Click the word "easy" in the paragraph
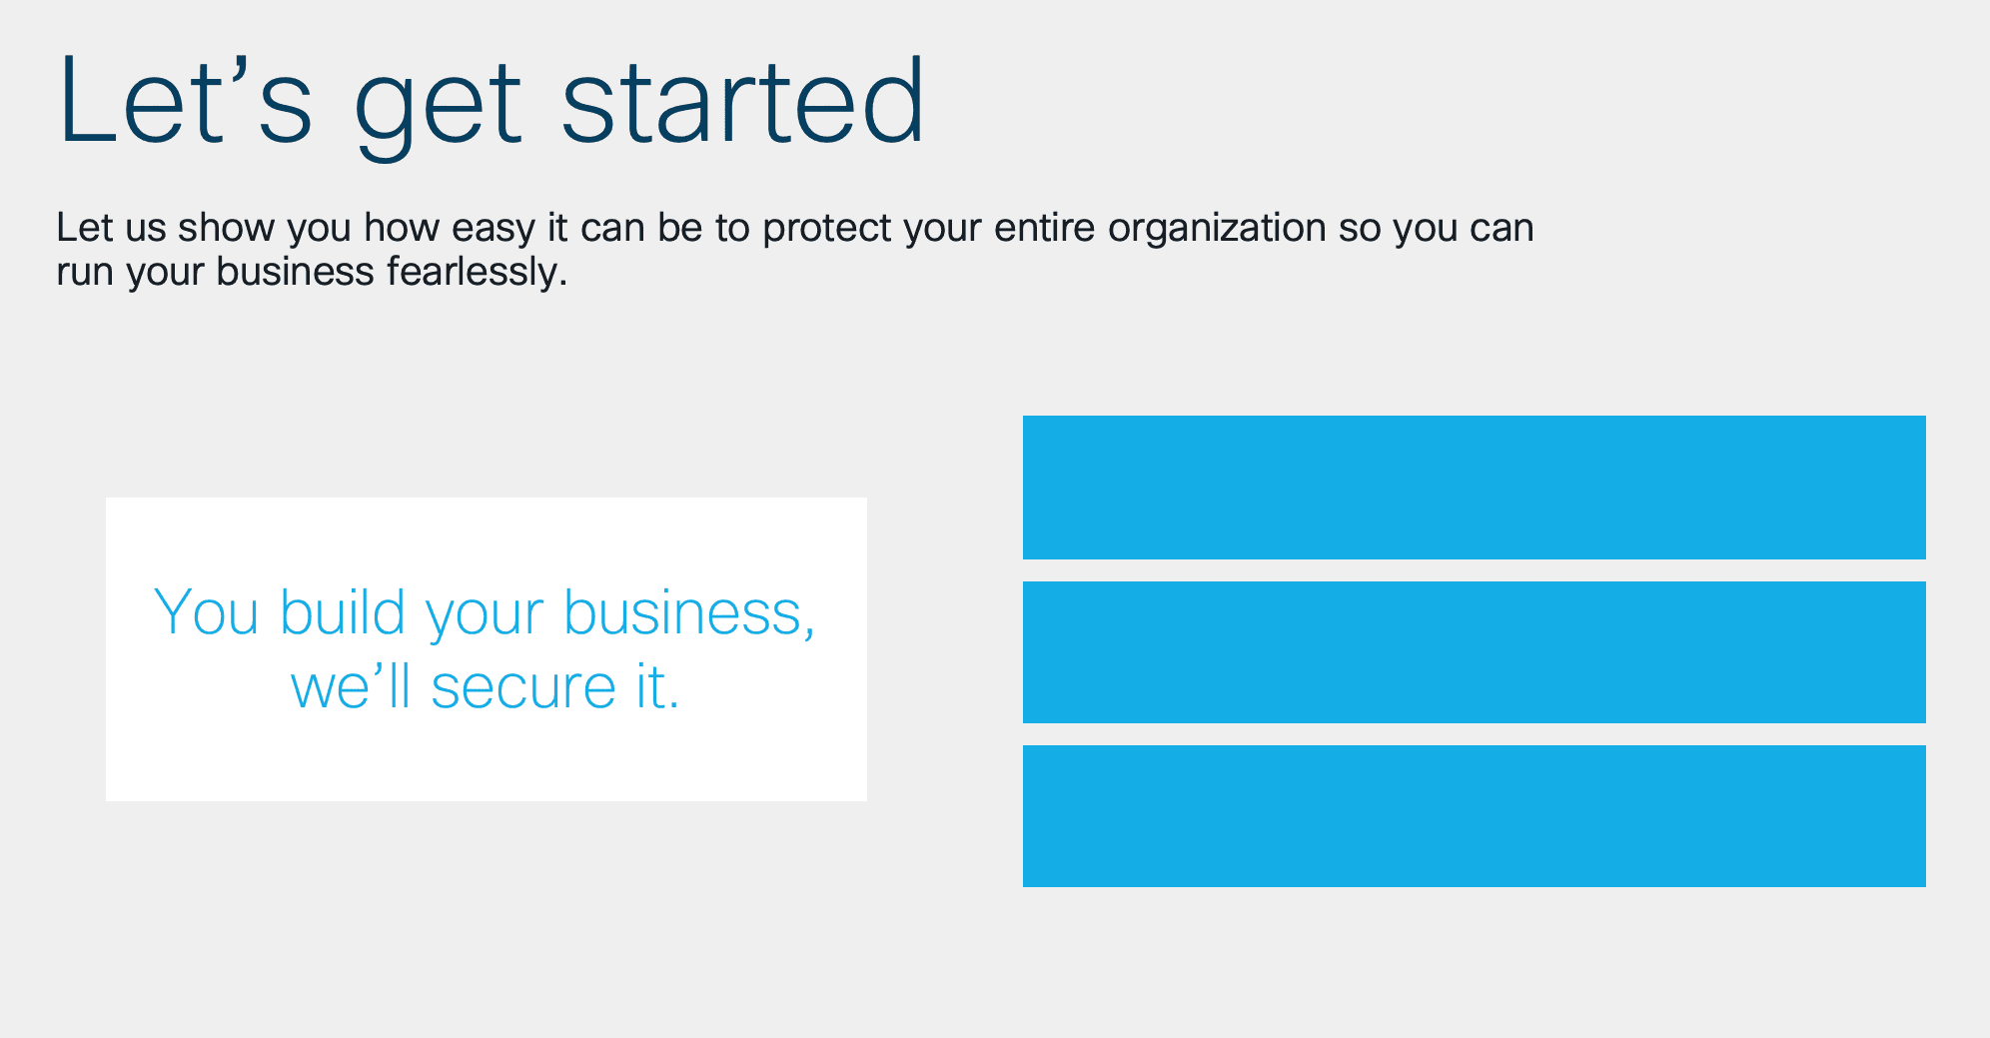The image size is (1990, 1038). [494, 230]
